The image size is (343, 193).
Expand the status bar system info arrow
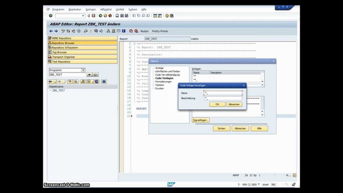[x=259, y=184]
